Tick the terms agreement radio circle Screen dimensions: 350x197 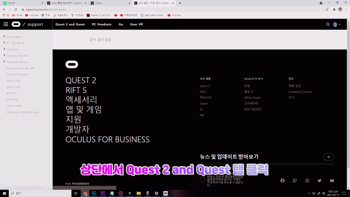click(x=203, y=179)
